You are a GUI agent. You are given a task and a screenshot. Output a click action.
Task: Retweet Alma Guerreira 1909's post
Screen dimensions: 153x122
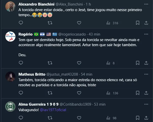pos(50,118)
